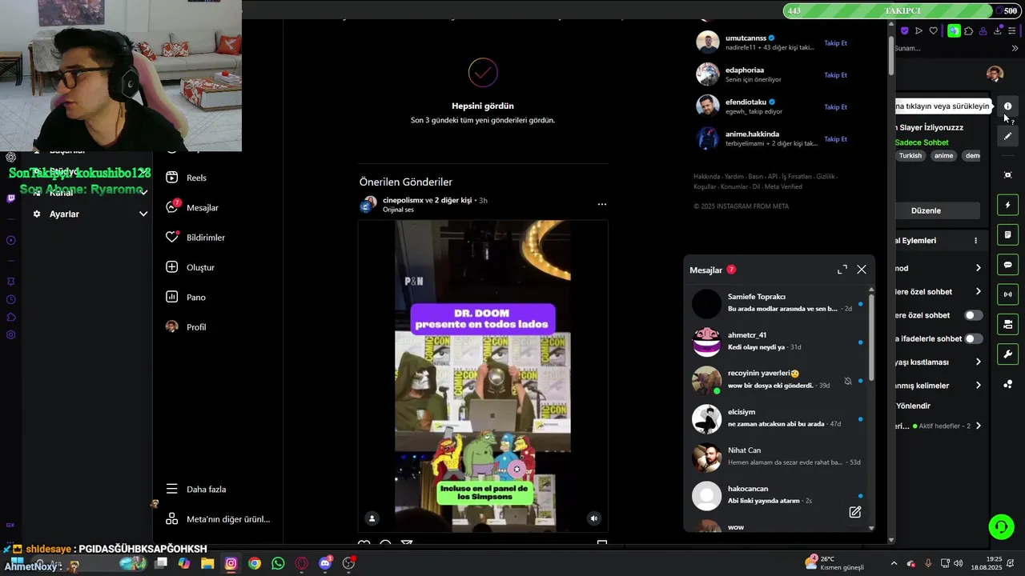
Task: Open hakocancan conversation
Action: pos(777,495)
